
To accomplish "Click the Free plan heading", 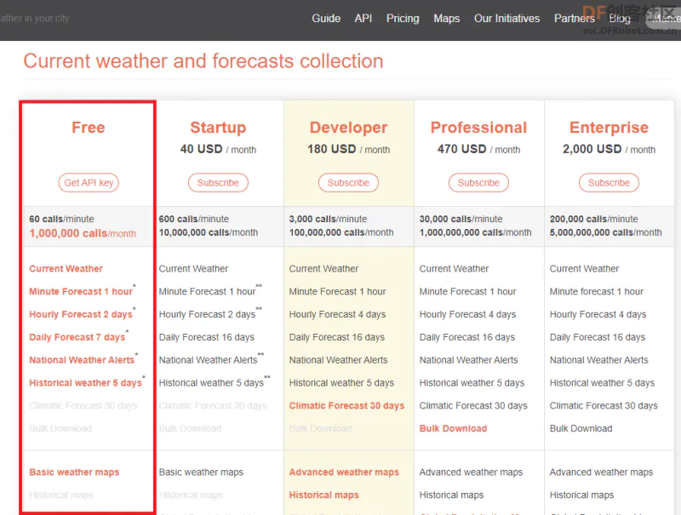I will coord(89,127).
